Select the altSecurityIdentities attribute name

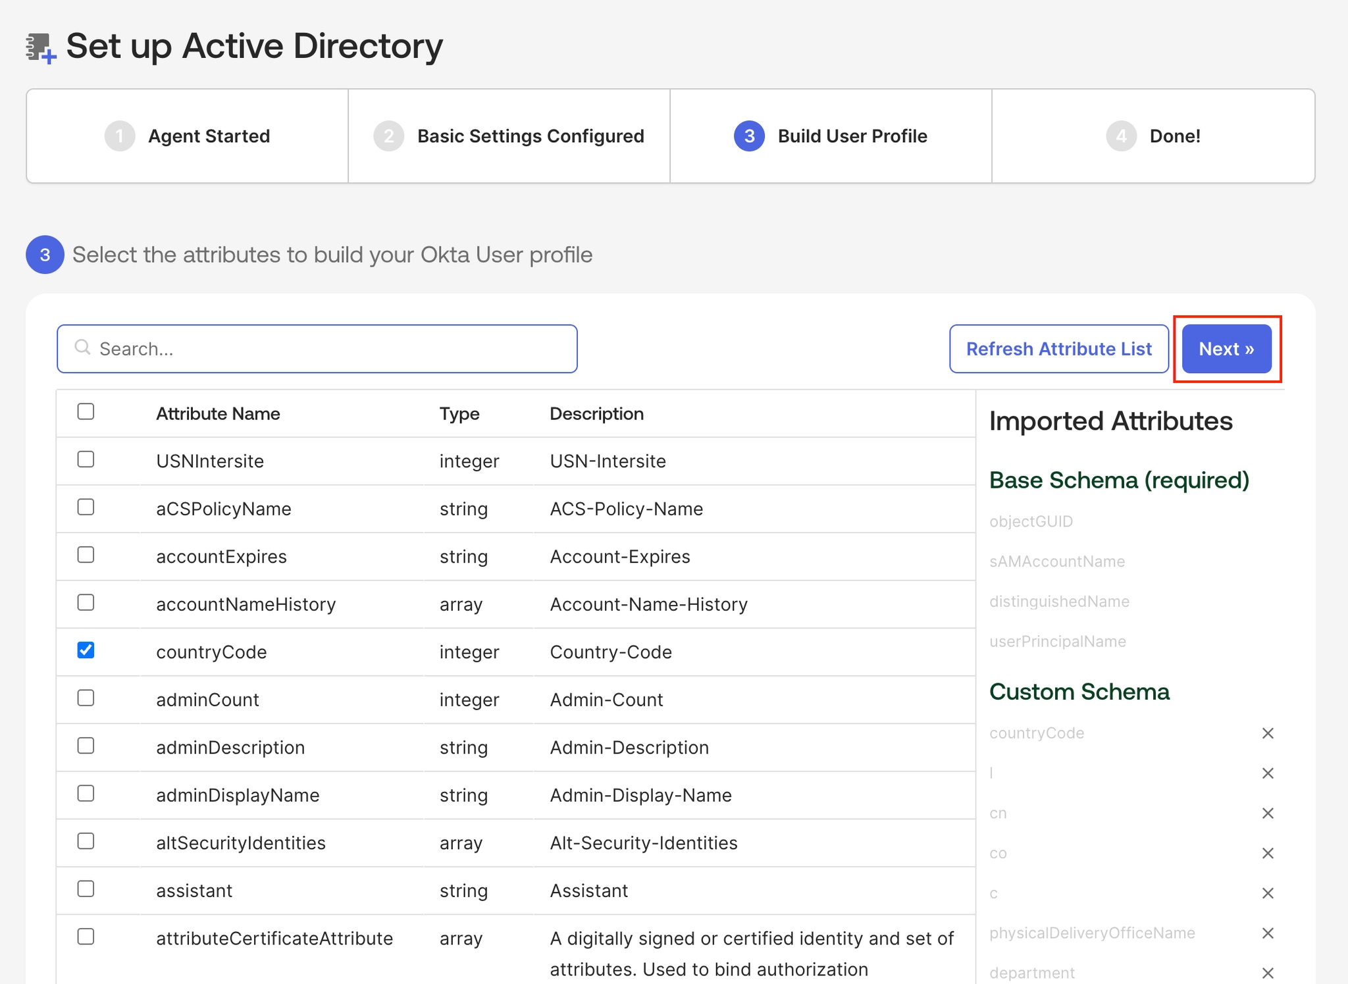[241, 843]
